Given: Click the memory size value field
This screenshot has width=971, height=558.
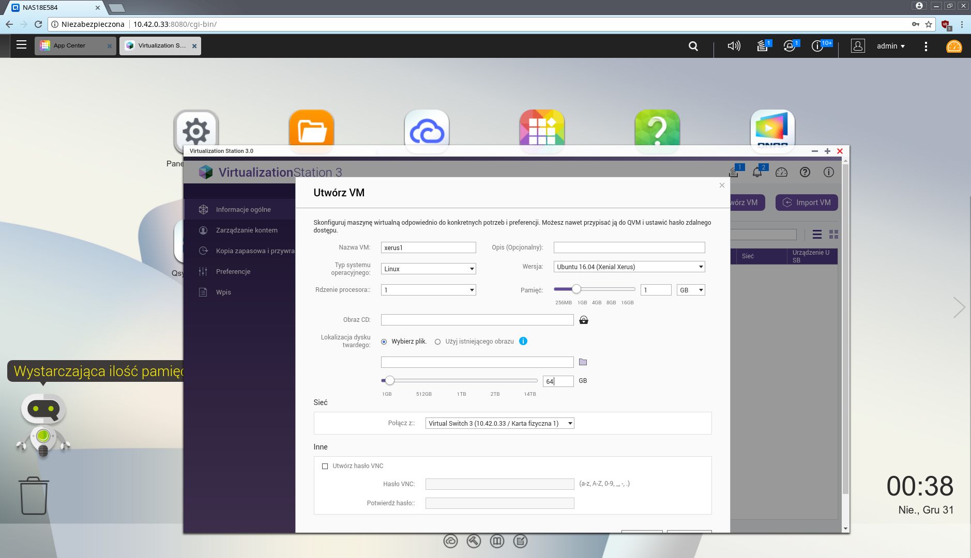Looking at the screenshot, I should [x=656, y=290].
